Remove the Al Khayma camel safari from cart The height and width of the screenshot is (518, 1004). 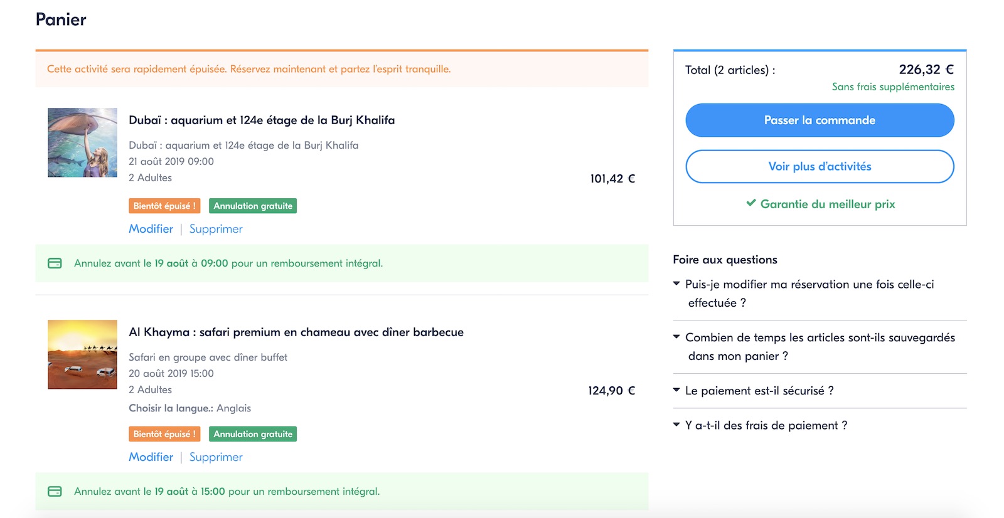click(x=216, y=457)
